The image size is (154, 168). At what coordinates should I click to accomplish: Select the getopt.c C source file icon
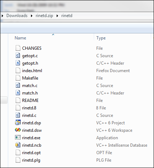coord(18,55)
